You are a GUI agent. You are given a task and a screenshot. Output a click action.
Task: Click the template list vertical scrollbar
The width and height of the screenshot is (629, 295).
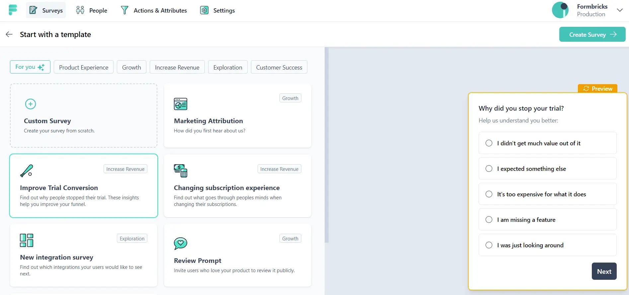click(x=327, y=145)
